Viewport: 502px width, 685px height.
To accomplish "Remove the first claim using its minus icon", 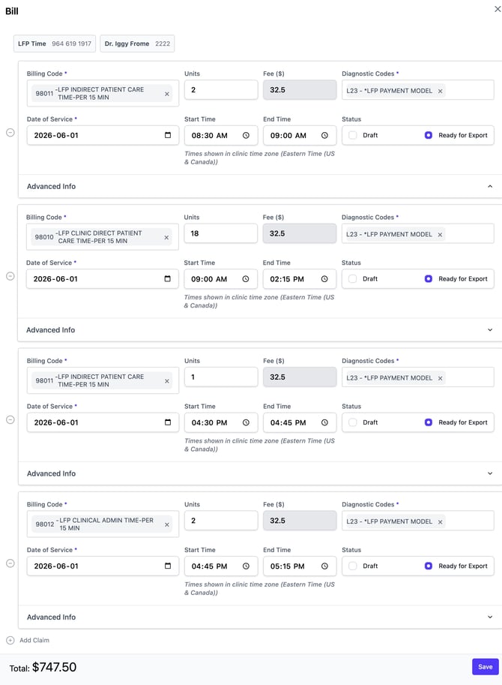I will pyautogui.click(x=10, y=132).
